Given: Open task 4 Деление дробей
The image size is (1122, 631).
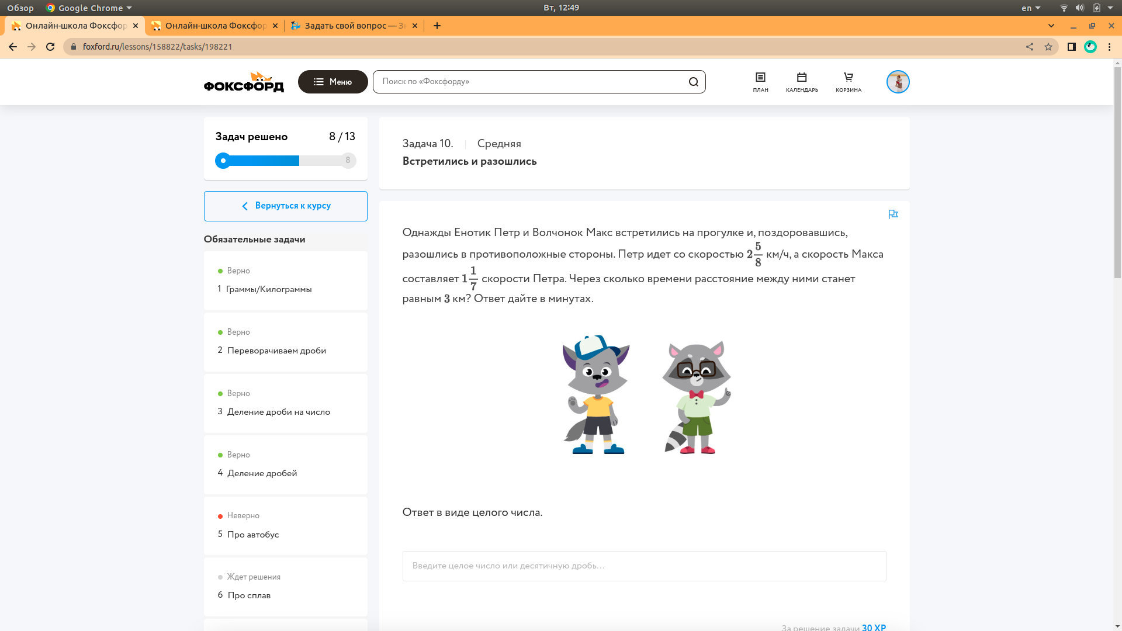Looking at the screenshot, I should (x=286, y=464).
